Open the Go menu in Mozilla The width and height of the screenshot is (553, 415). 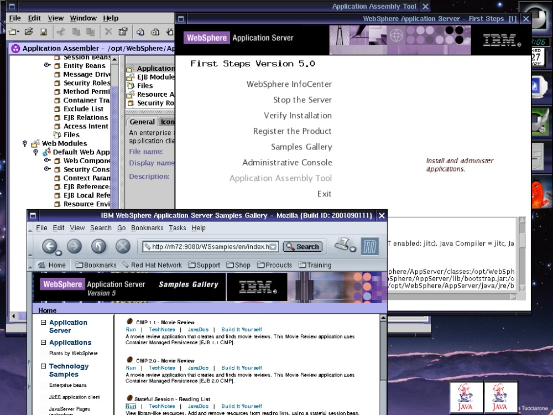121,228
